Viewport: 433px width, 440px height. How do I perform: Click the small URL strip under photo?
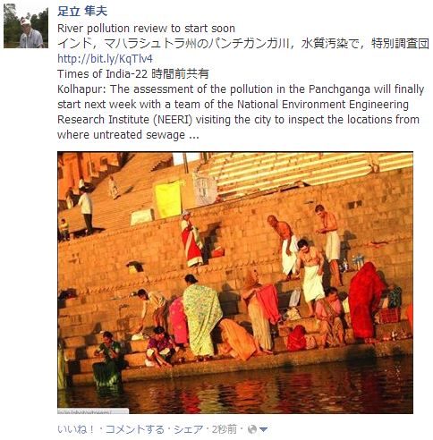pyautogui.click(x=93, y=411)
